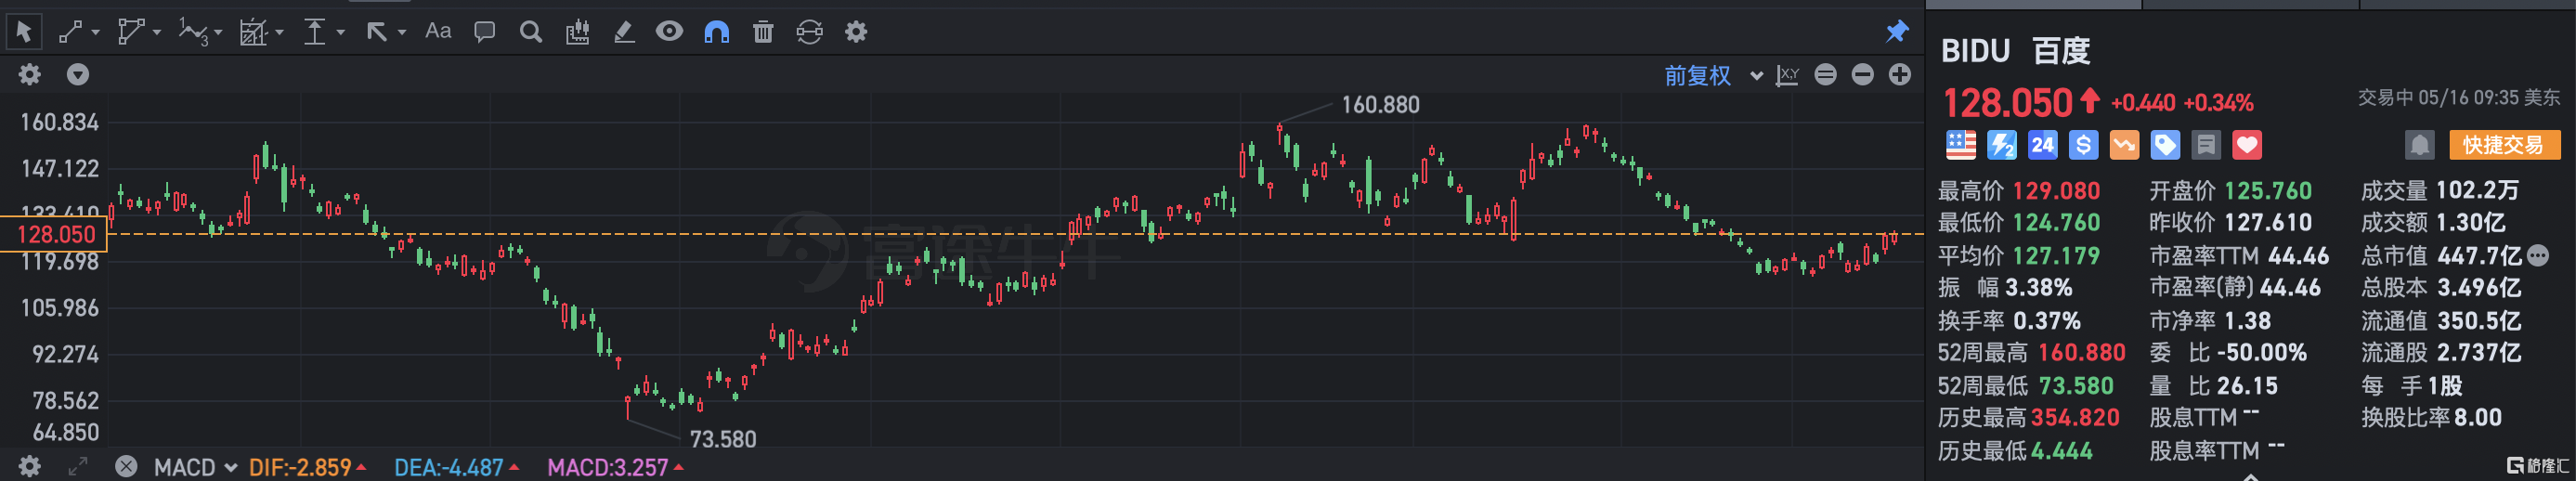
Task: Expand the MACD panel fullscreen
Action: coord(78,466)
